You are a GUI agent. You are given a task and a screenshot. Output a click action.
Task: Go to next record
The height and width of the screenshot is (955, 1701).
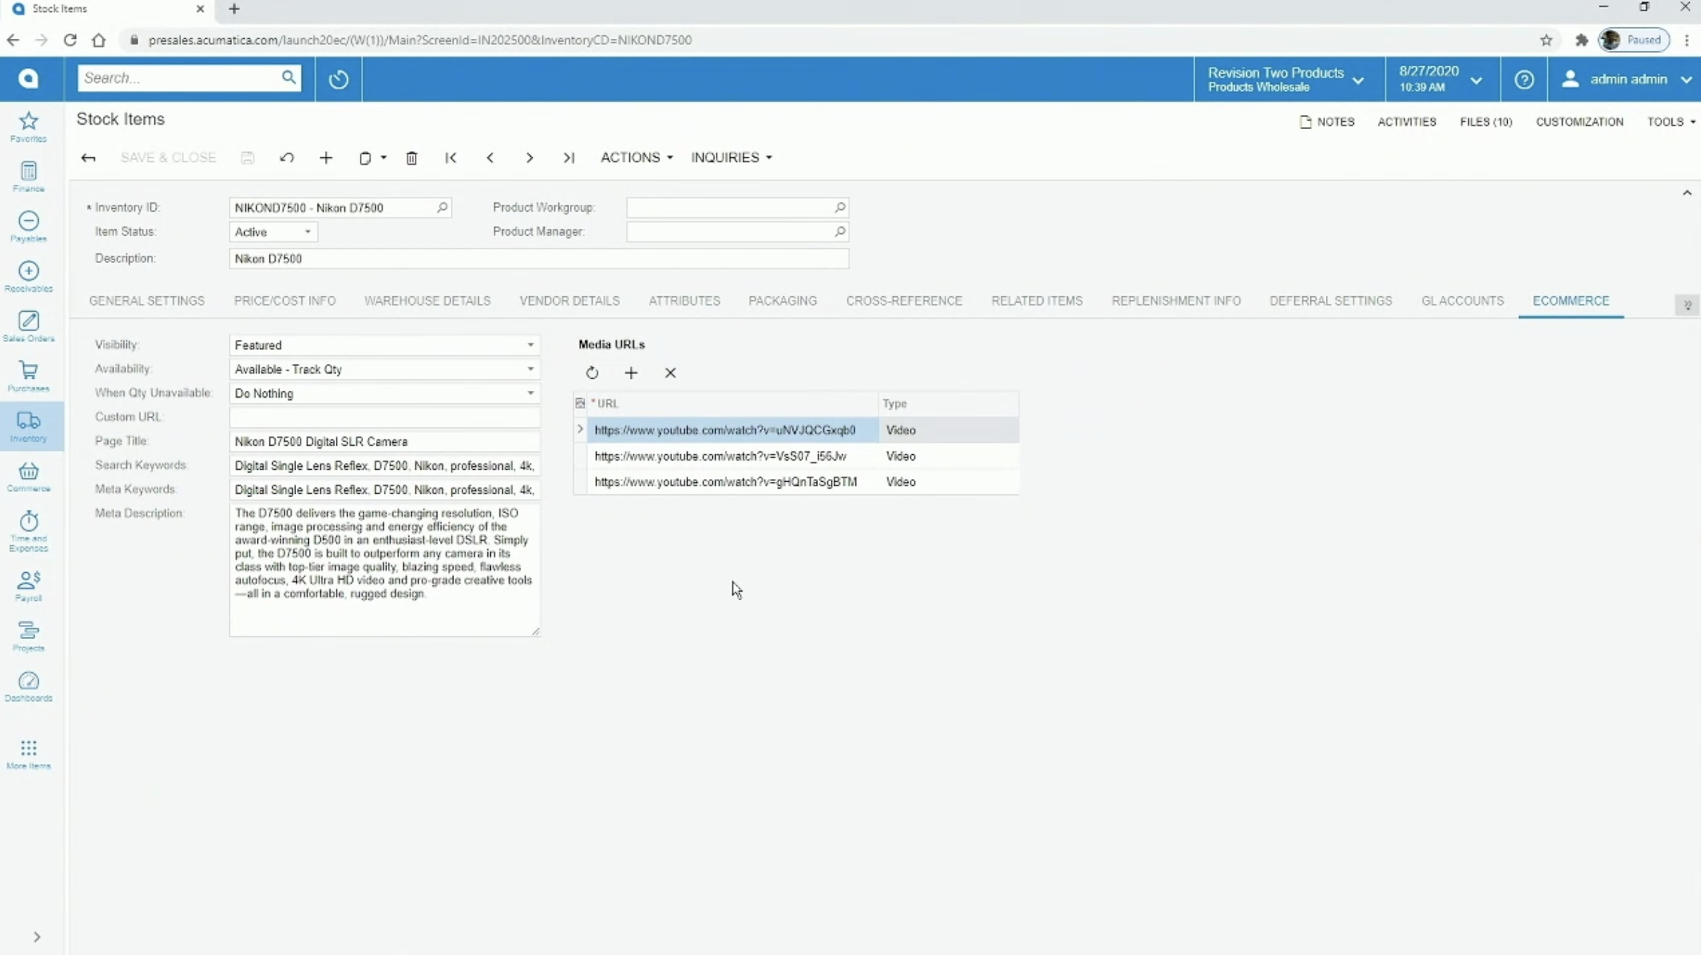530,158
